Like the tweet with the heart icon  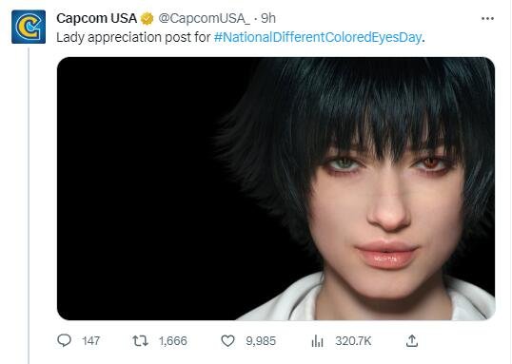pyautogui.click(x=227, y=341)
